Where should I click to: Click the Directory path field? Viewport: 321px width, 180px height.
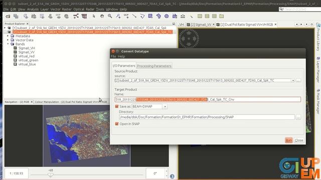coord(207,117)
